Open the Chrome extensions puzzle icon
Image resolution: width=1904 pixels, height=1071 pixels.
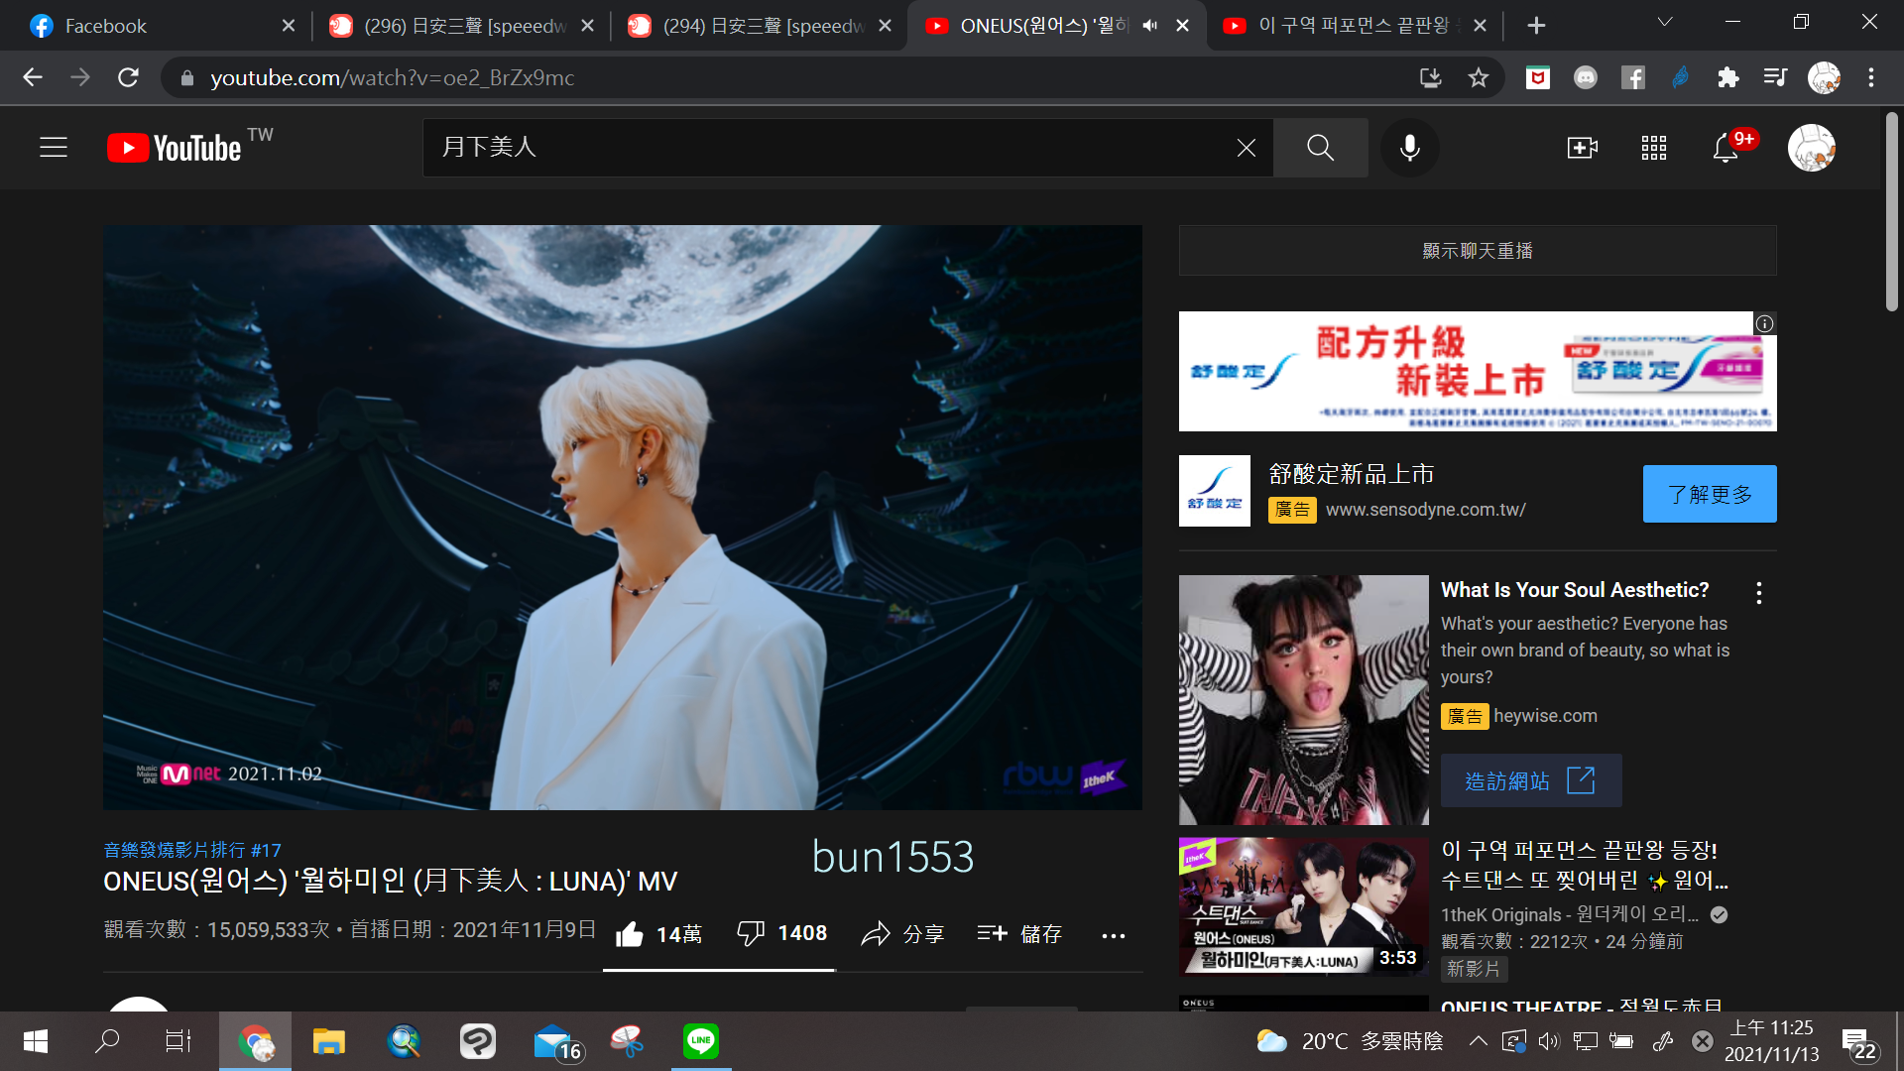tap(1728, 77)
